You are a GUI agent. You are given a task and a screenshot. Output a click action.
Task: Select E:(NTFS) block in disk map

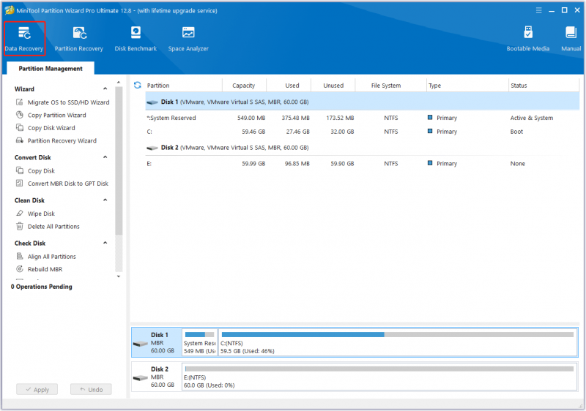click(379, 377)
